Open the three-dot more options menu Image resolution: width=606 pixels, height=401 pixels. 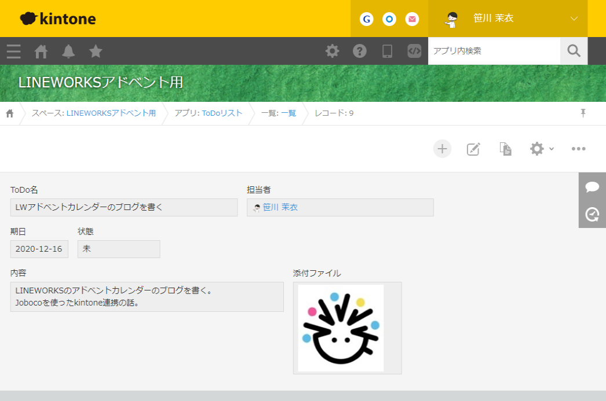coord(578,149)
